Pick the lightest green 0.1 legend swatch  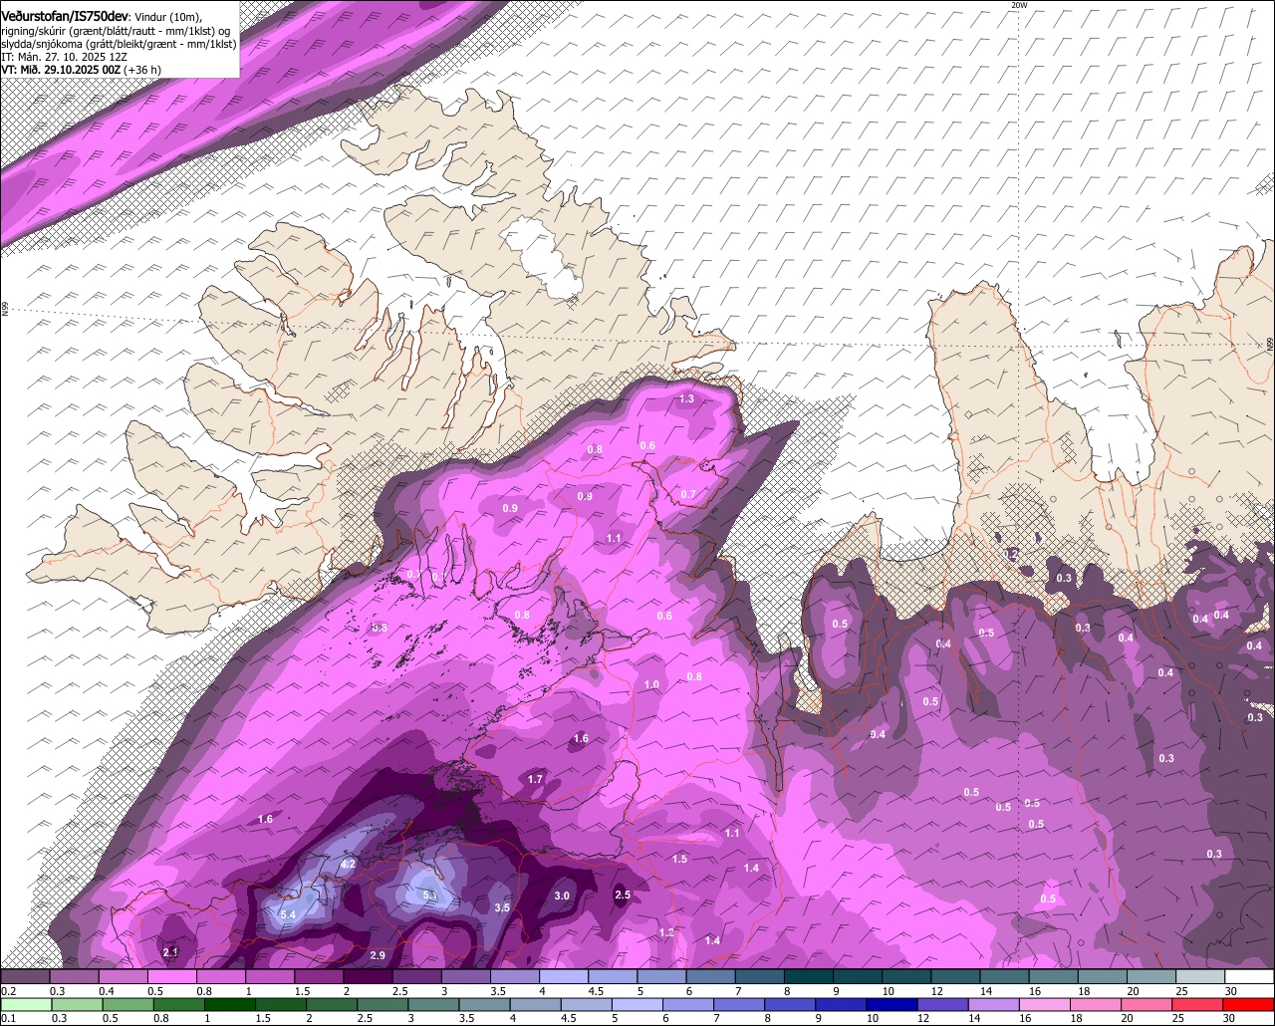click(26, 1004)
